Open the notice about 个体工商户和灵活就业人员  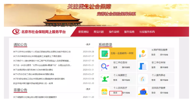click(x=42, y=61)
